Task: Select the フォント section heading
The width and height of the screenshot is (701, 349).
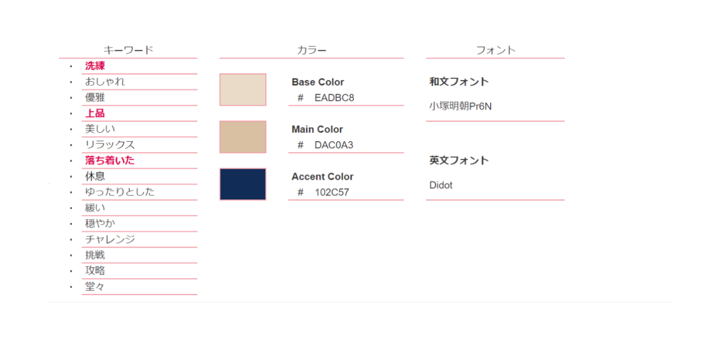Action: point(496,50)
